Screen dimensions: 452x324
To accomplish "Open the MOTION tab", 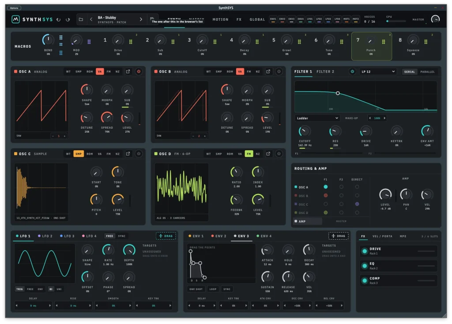I will (220, 19).
